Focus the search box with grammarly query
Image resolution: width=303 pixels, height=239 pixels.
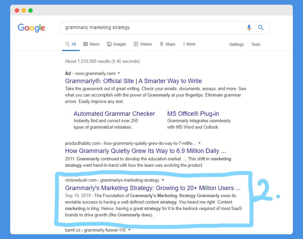point(164,28)
